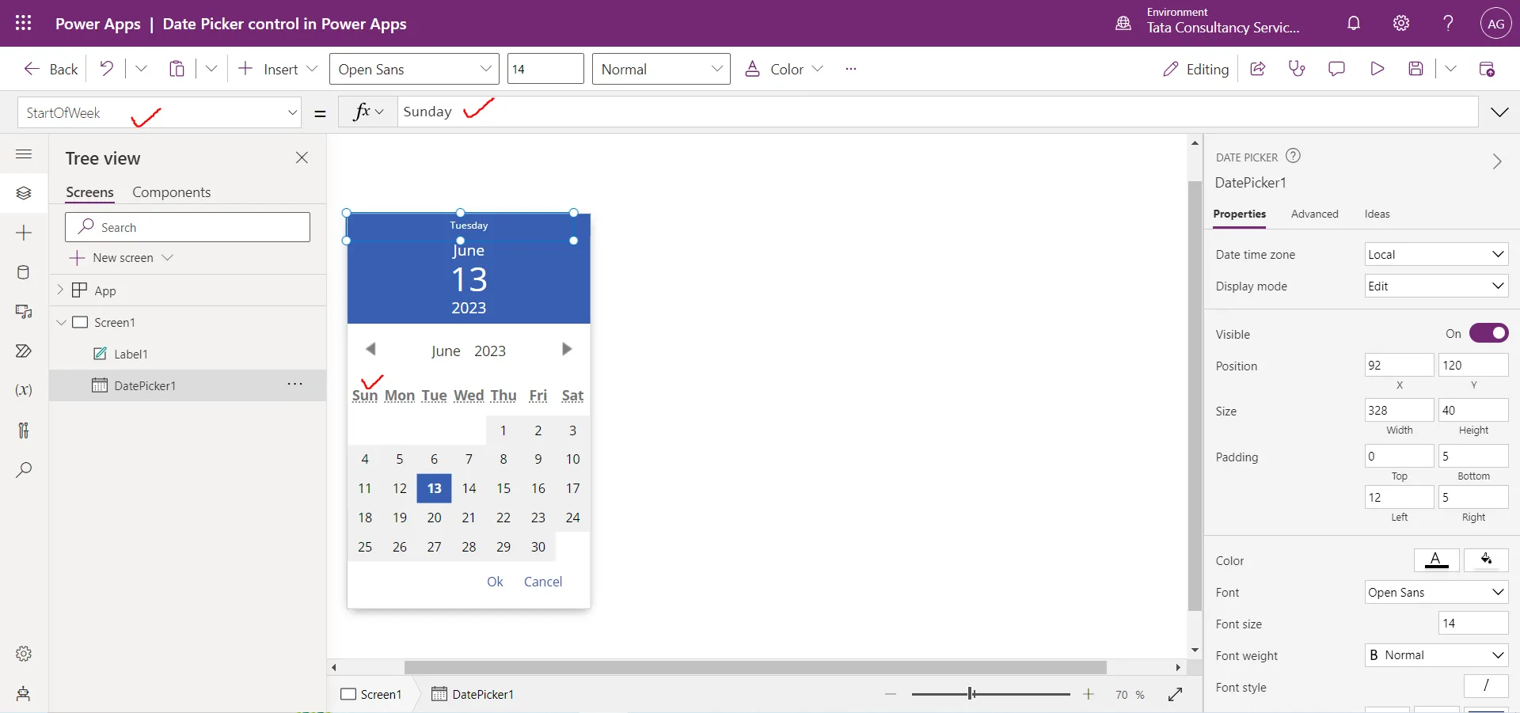Open the Advanced tab for DatePicker1
The width and height of the screenshot is (1520, 713).
pyautogui.click(x=1315, y=214)
